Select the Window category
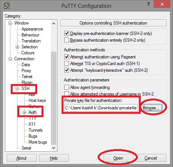Viewport: 173px width, 167px height. [x=22, y=23]
